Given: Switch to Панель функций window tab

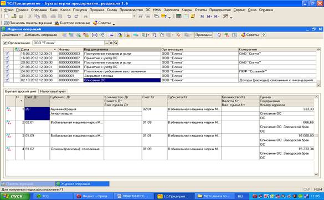Looking at the screenshot, I should pos(28,184).
